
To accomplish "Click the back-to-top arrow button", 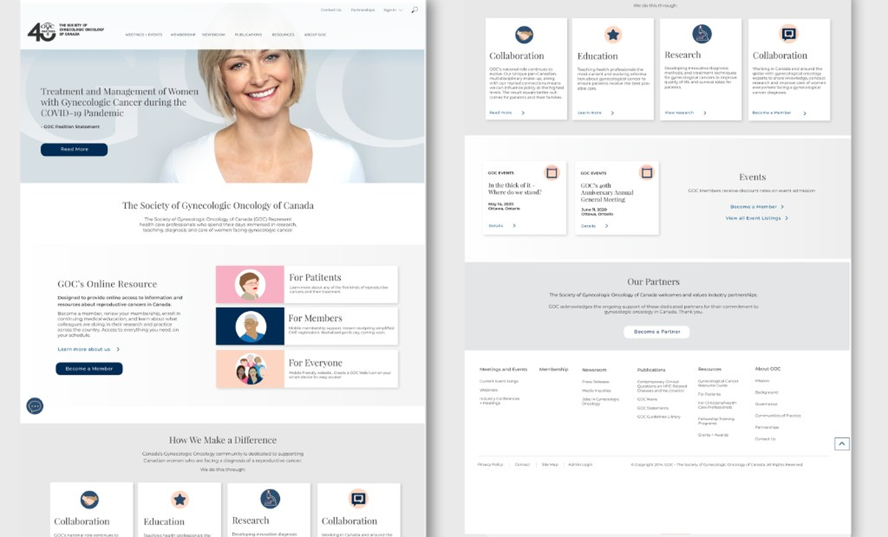I will point(842,444).
